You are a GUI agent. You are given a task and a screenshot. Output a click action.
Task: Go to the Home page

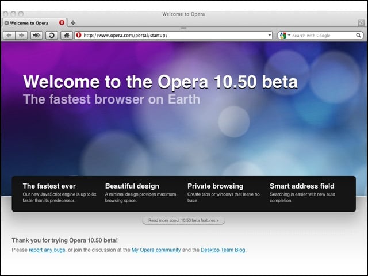(x=67, y=36)
